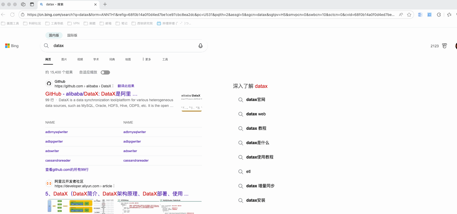The image size is (457, 214).
Task: Open the 刷题 bookmark folder
Action: click(90, 23)
